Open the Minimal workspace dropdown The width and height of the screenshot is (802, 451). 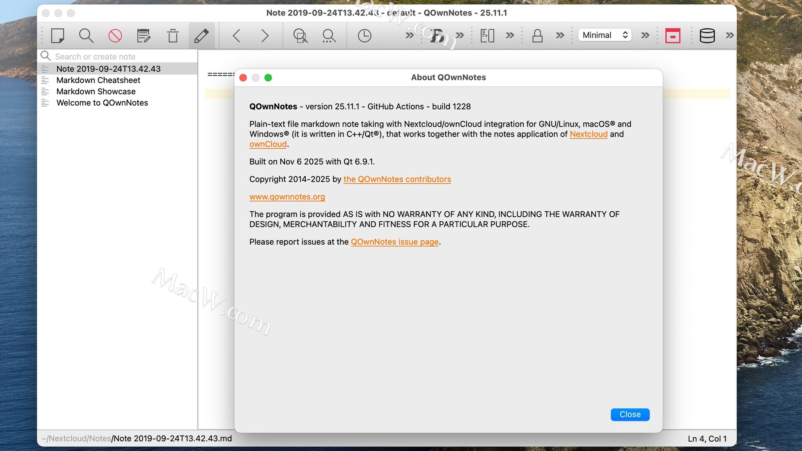tap(604, 35)
